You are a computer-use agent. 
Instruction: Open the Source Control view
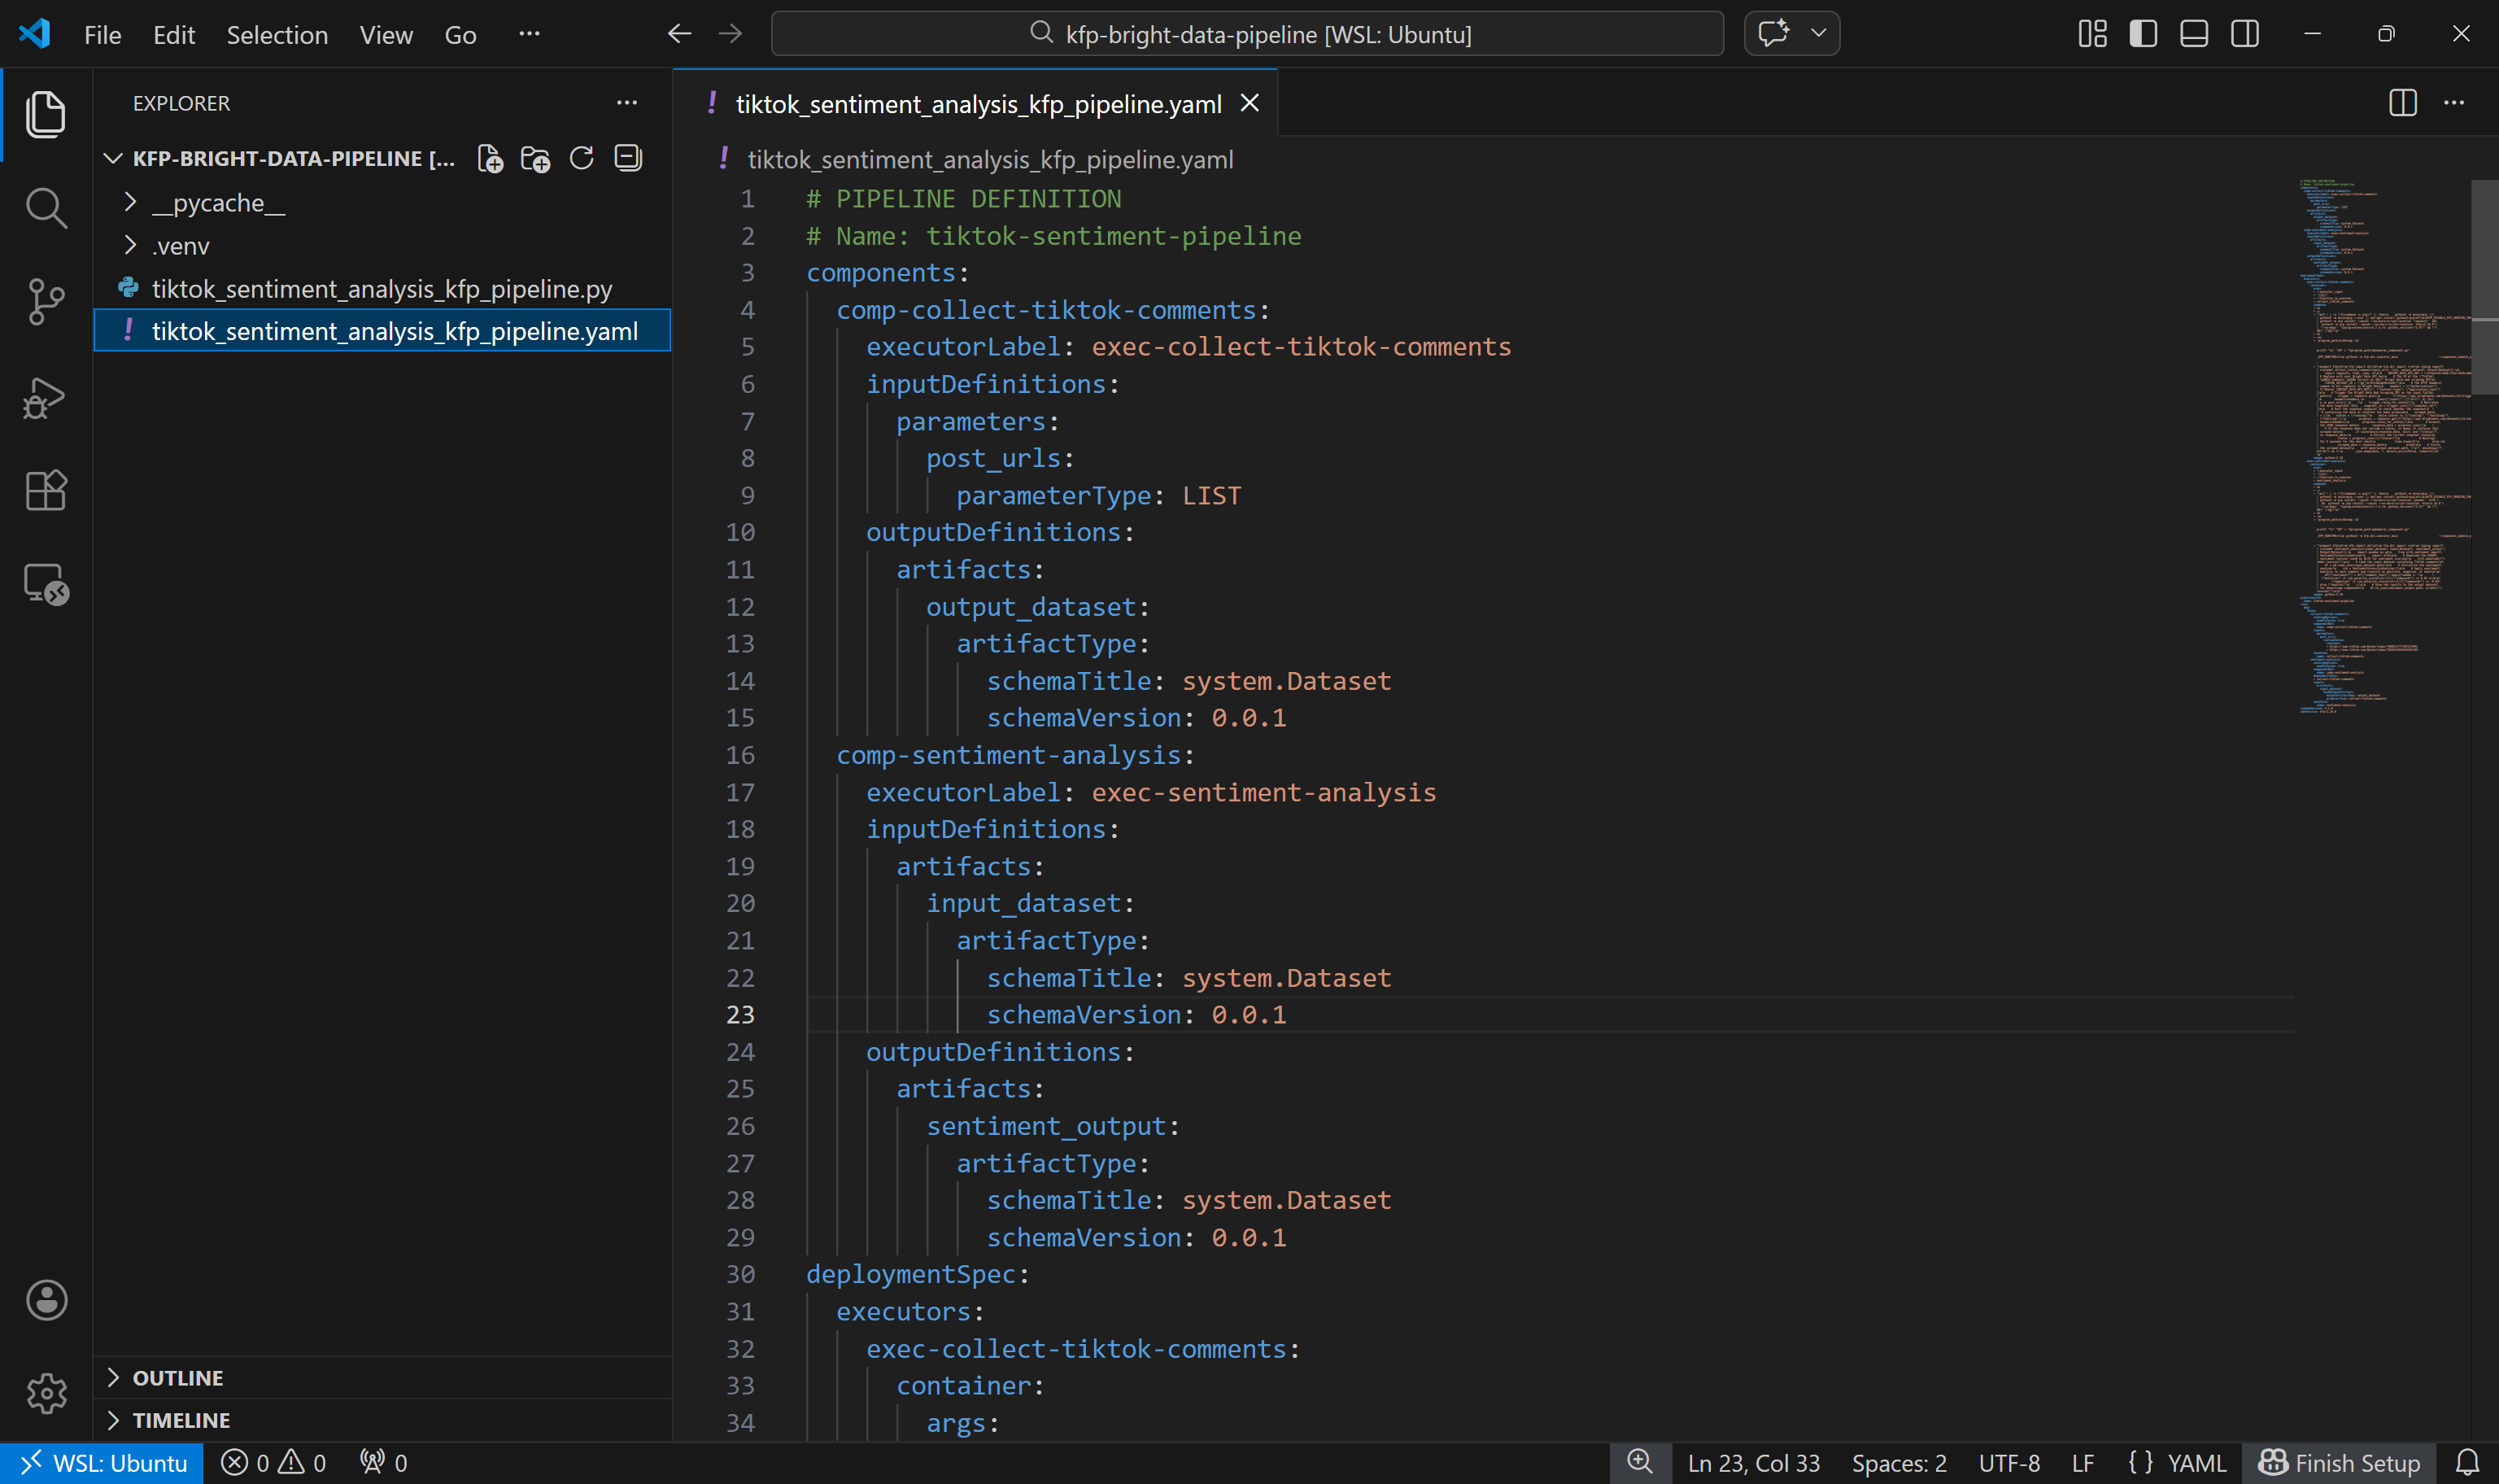coord(45,301)
